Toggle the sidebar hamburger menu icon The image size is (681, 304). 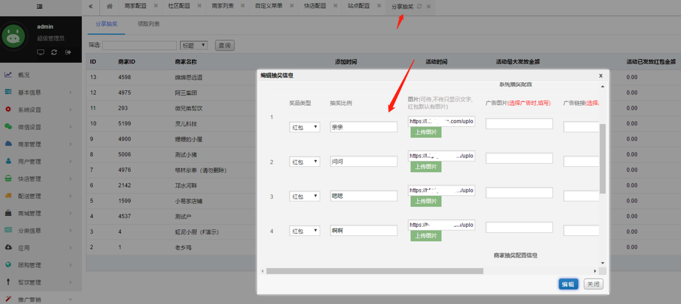[40, 6]
